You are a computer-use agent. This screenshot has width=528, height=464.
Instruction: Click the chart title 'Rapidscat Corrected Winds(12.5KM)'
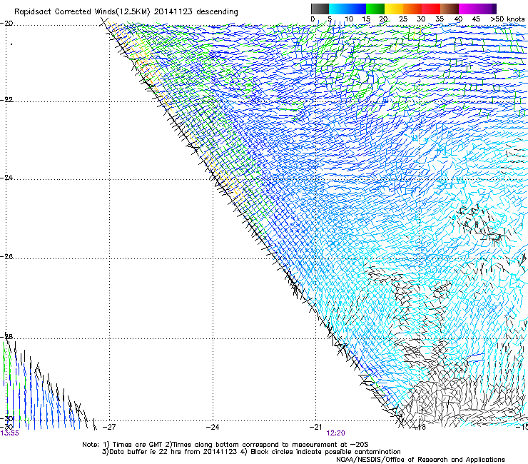tap(82, 12)
